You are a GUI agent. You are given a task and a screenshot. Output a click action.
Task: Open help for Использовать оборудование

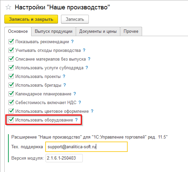point(76,120)
